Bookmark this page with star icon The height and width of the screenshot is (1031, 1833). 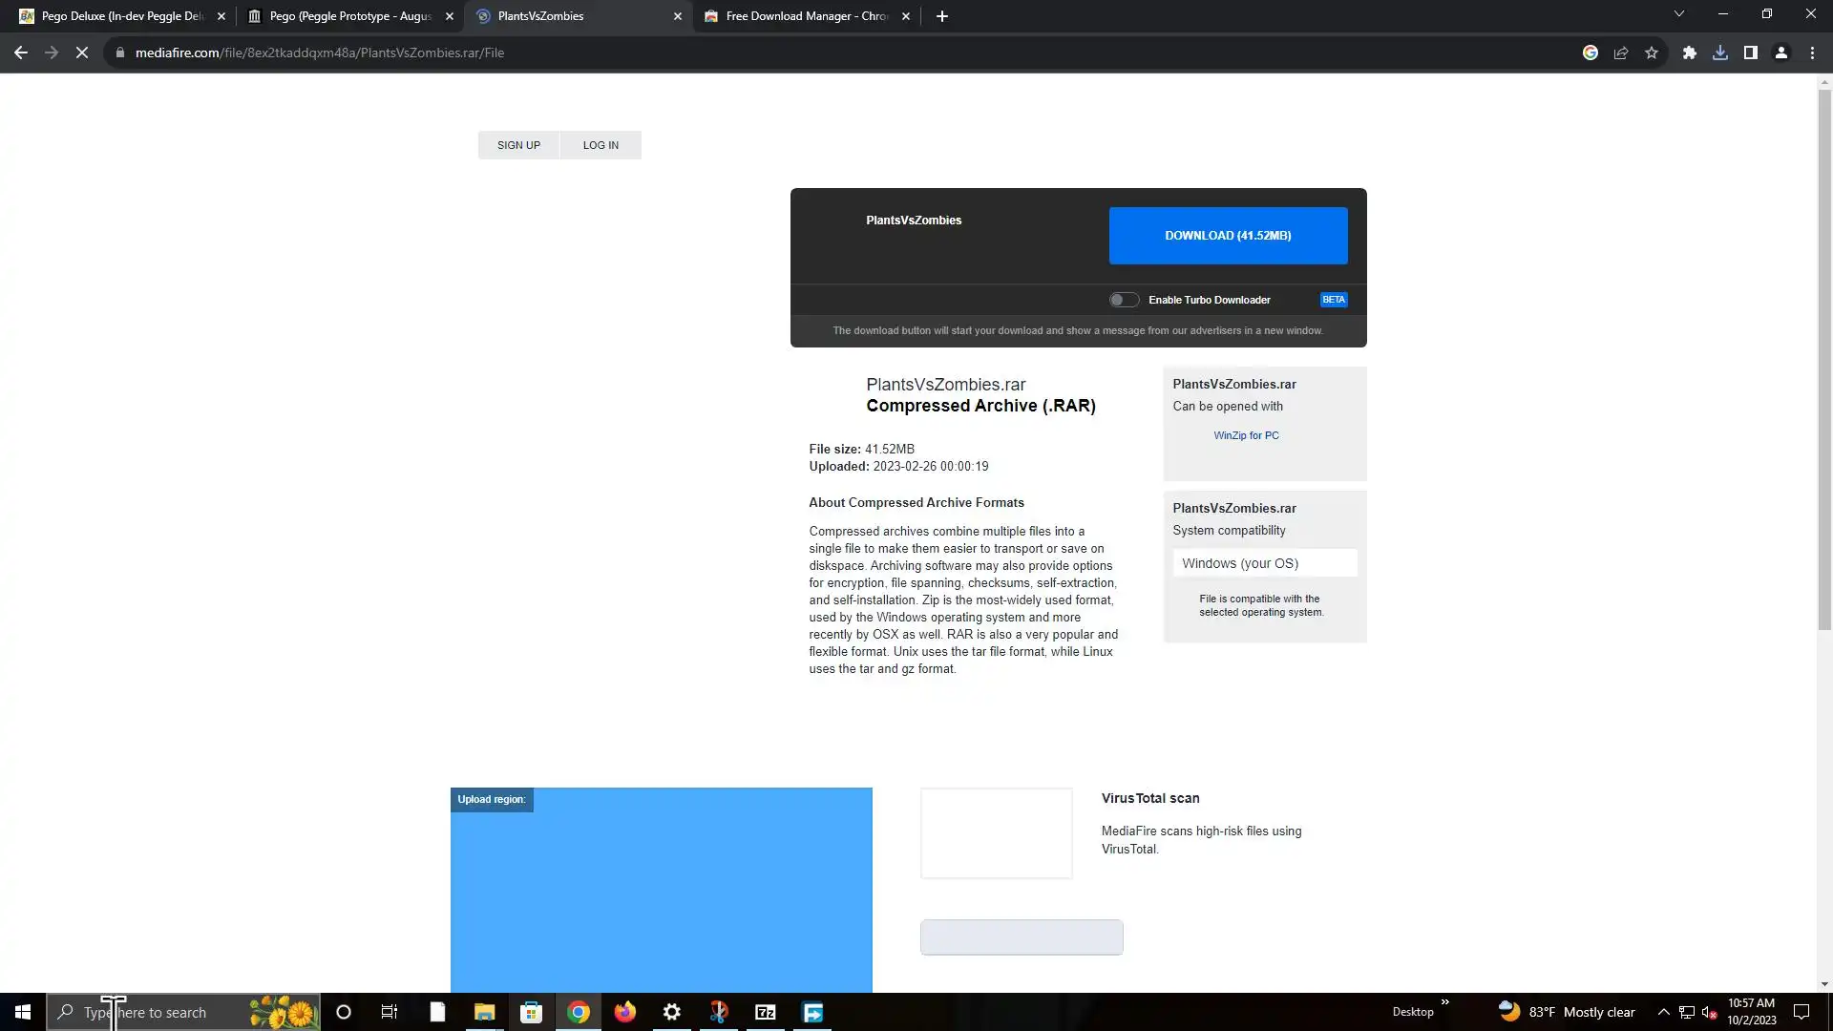[1652, 53]
